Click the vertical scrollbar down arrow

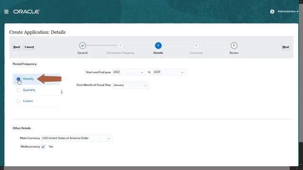point(301,164)
